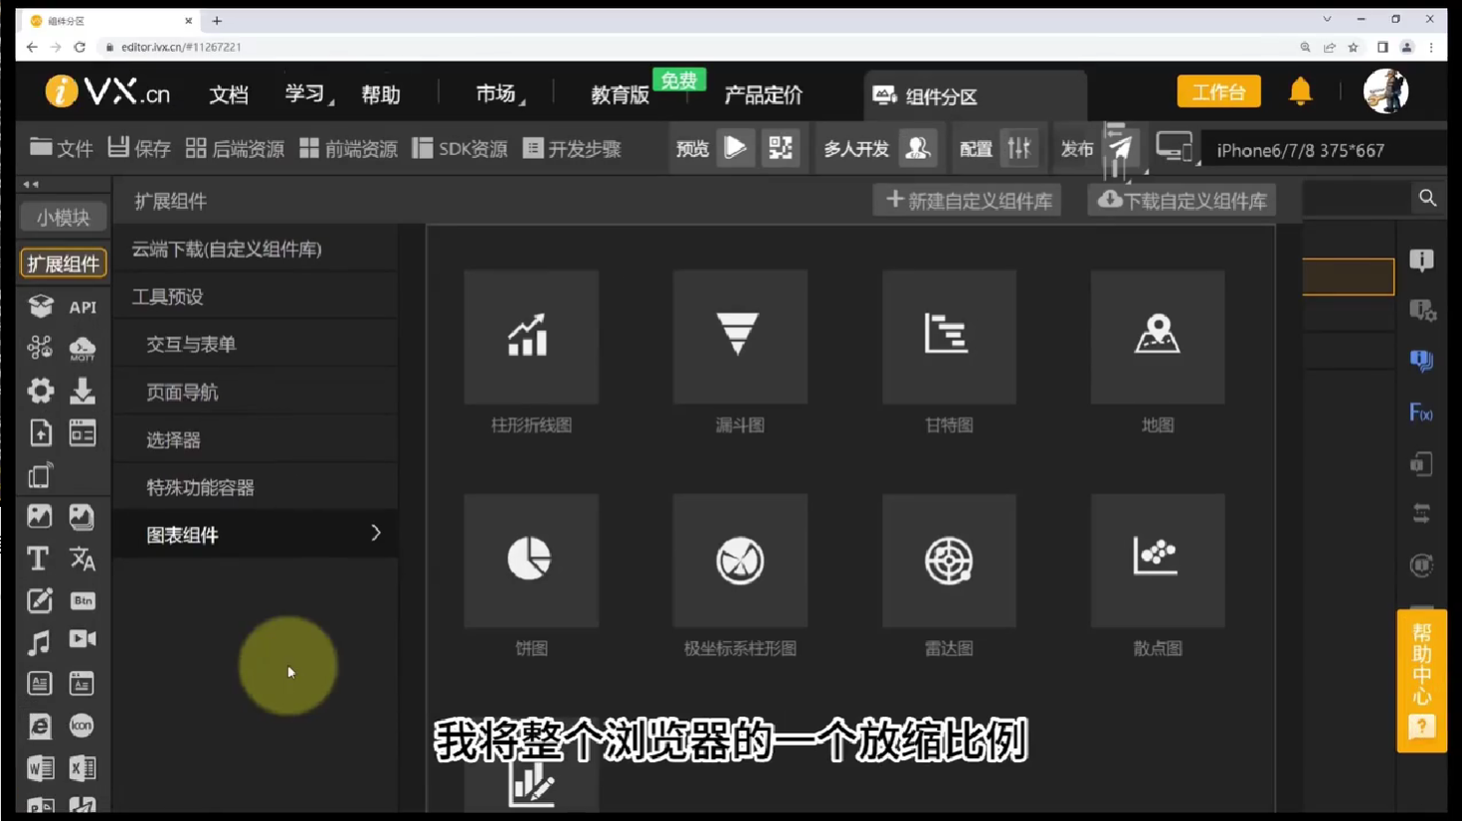Click the multi-user development icon

click(917, 148)
